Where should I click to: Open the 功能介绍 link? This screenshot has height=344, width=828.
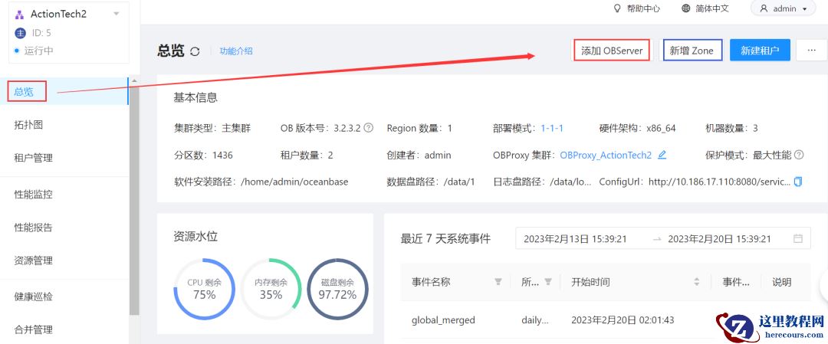tap(236, 51)
